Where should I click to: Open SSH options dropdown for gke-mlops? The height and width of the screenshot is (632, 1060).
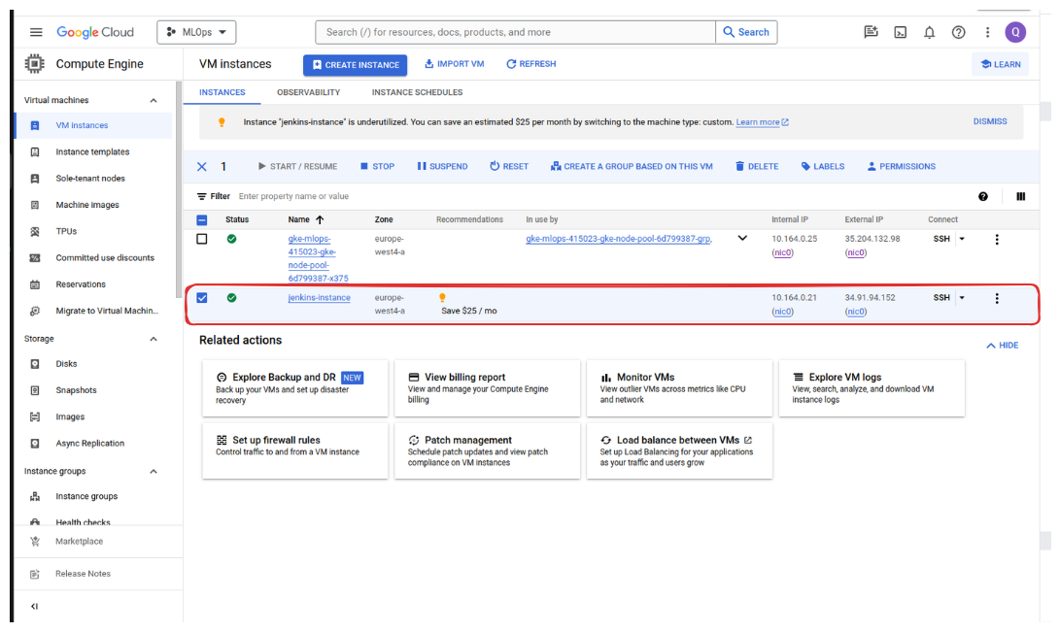[962, 239]
